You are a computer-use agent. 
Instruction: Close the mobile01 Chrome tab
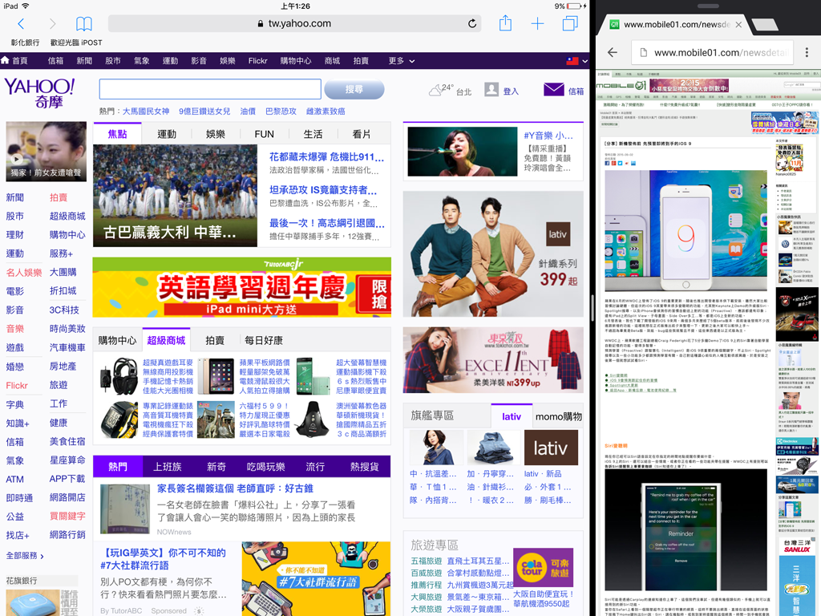[738, 25]
